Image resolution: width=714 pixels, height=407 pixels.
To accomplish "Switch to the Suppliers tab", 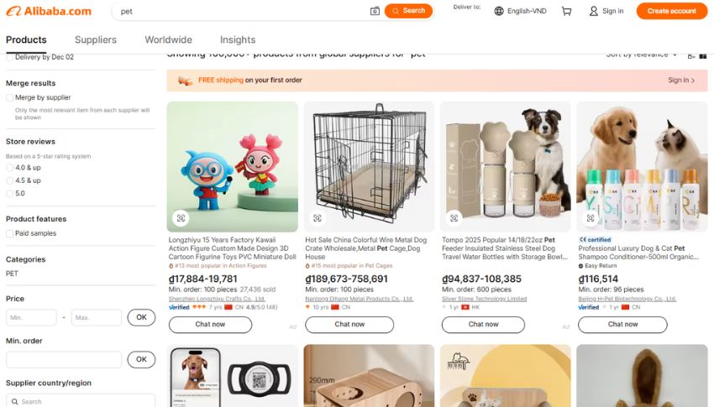I will (x=96, y=39).
